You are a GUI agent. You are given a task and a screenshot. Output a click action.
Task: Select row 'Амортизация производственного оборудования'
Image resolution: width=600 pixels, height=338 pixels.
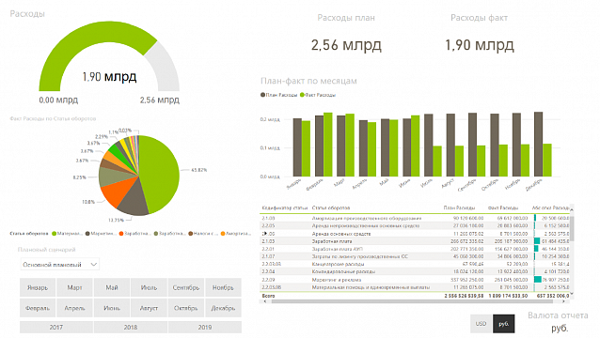pyautogui.click(x=415, y=218)
